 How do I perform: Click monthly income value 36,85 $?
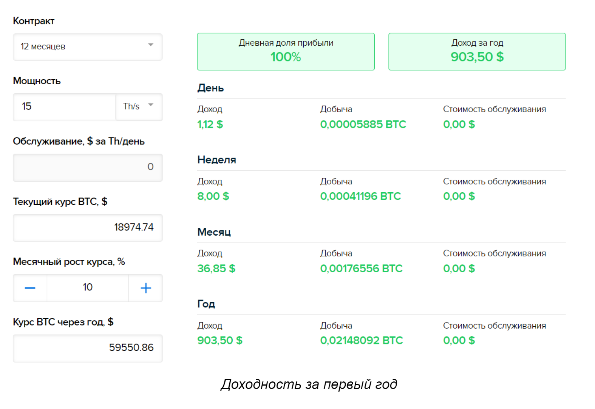pyautogui.click(x=216, y=269)
